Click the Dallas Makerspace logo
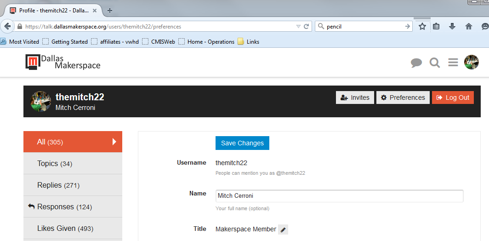The image size is (489, 241). pyautogui.click(x=63, y=62)
